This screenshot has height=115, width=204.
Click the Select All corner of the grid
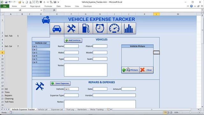pos(2,14)
